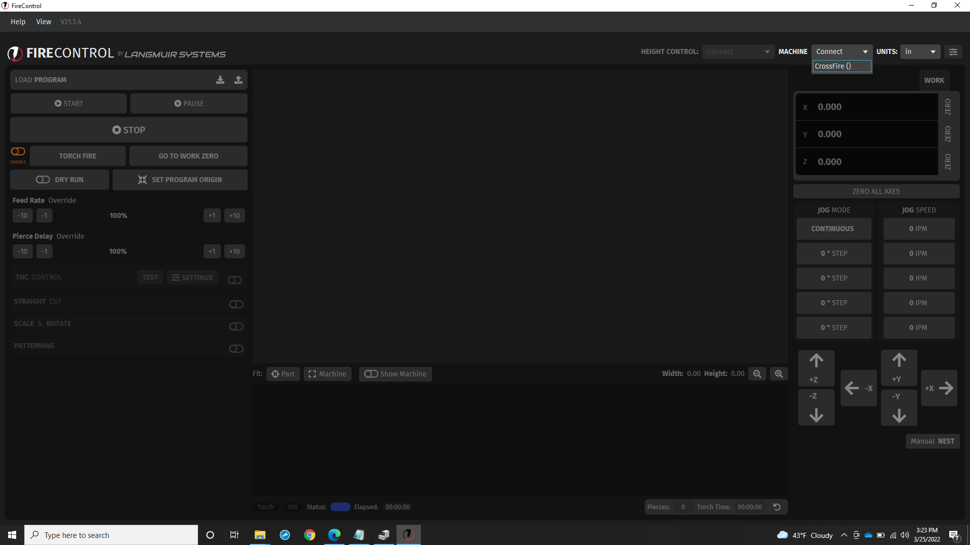Click the zoom in magnifier icon

779,374
